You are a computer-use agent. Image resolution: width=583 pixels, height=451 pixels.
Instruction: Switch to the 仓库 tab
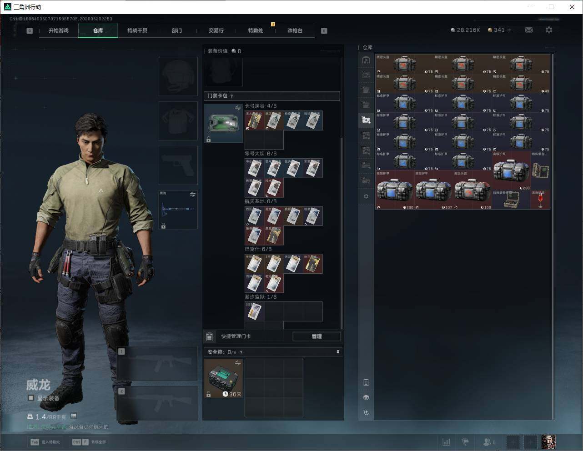click(98, 30)
